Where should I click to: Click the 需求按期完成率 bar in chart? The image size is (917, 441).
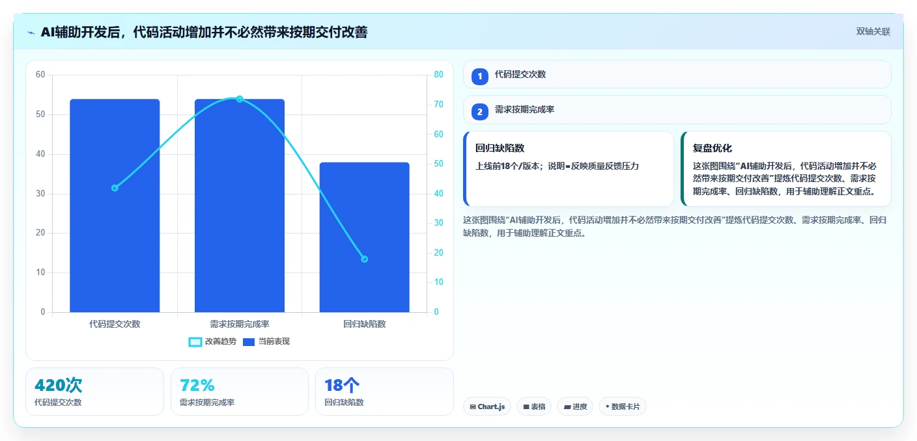(240, 206)
